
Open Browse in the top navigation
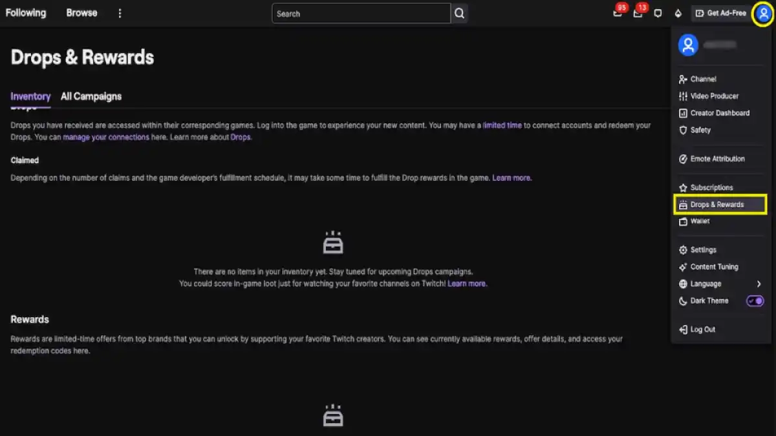[81, 13]
